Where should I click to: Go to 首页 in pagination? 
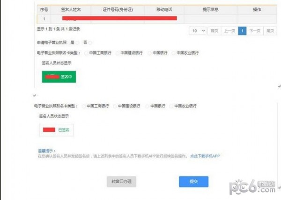214,31
